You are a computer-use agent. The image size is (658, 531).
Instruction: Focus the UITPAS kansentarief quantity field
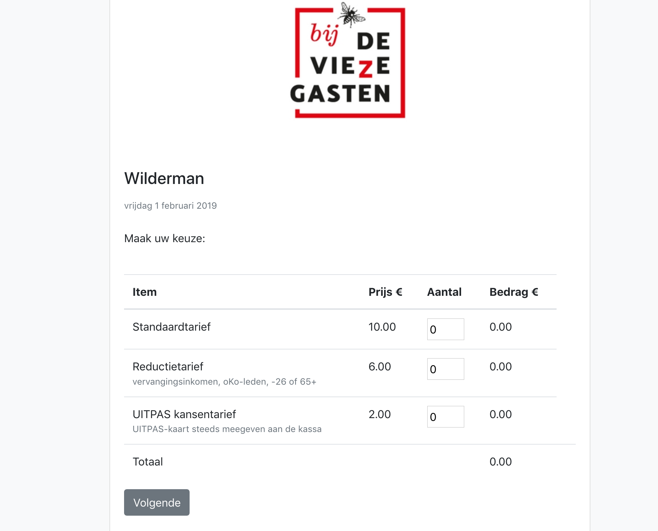[445, 416]
